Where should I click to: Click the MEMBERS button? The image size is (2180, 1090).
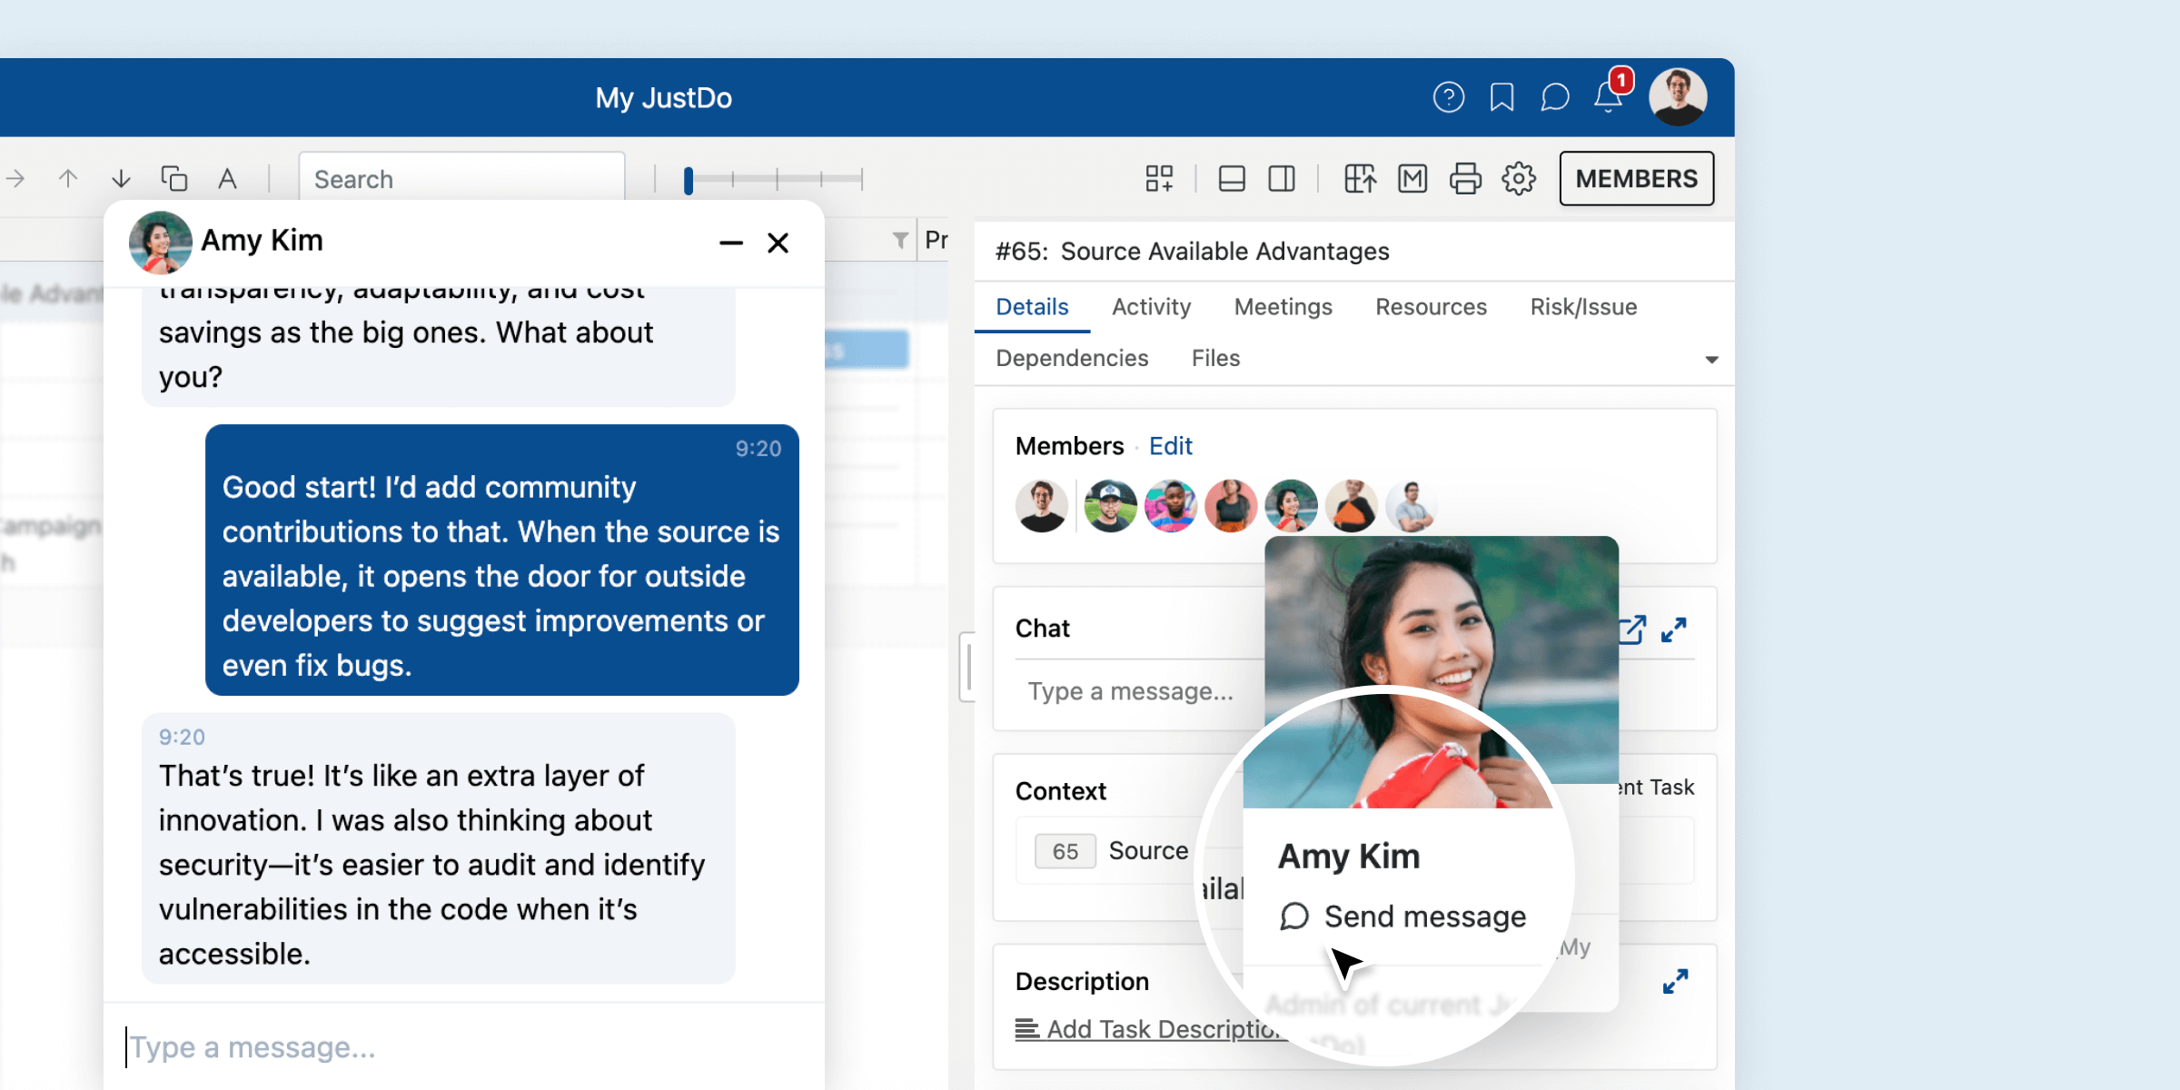tap(1636, 179)
